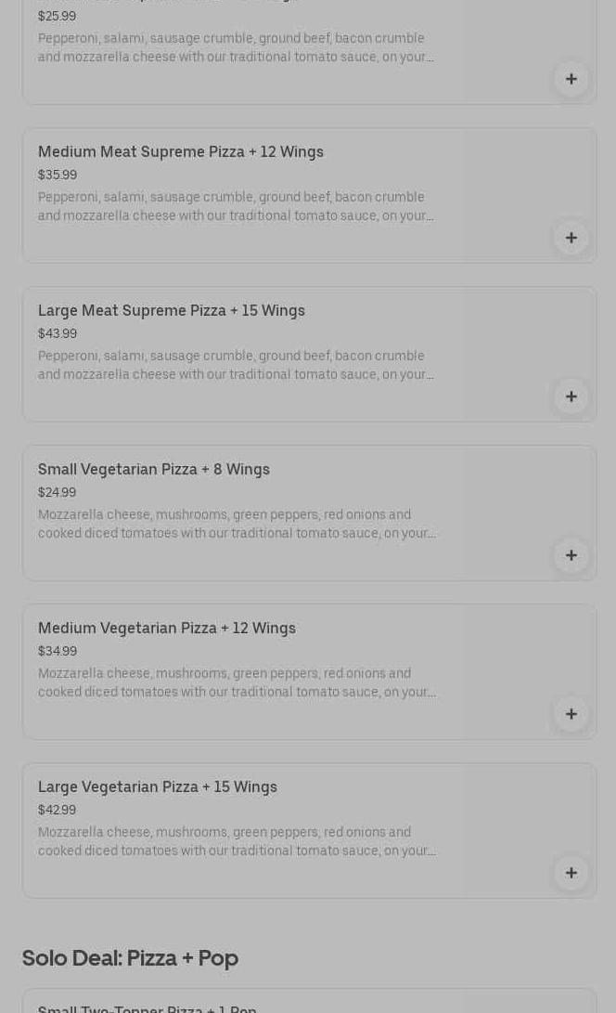Click the $42.99 price label
Image resolution: width=616 pixels, height=1013 pixels.
pos(58,810)
